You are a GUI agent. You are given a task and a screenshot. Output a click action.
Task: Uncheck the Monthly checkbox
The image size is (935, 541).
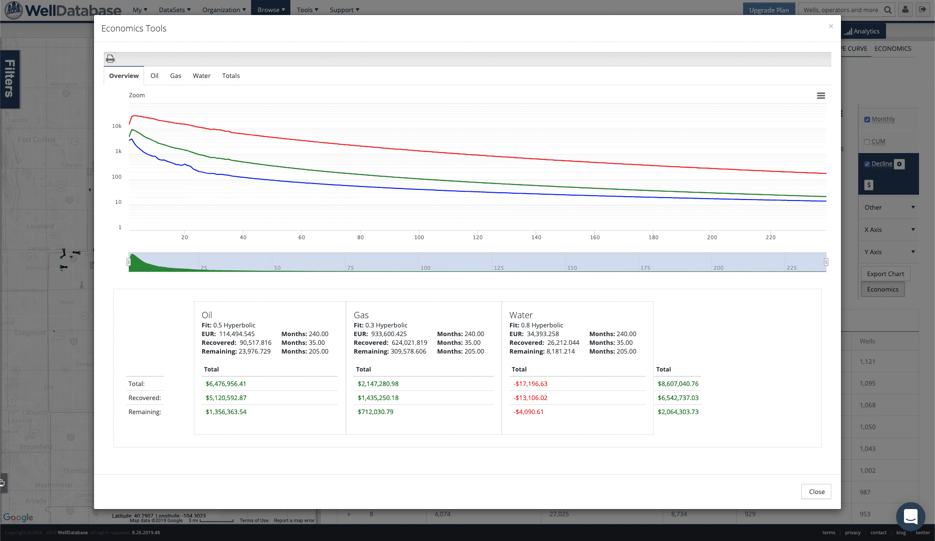[x=867, y=120]
